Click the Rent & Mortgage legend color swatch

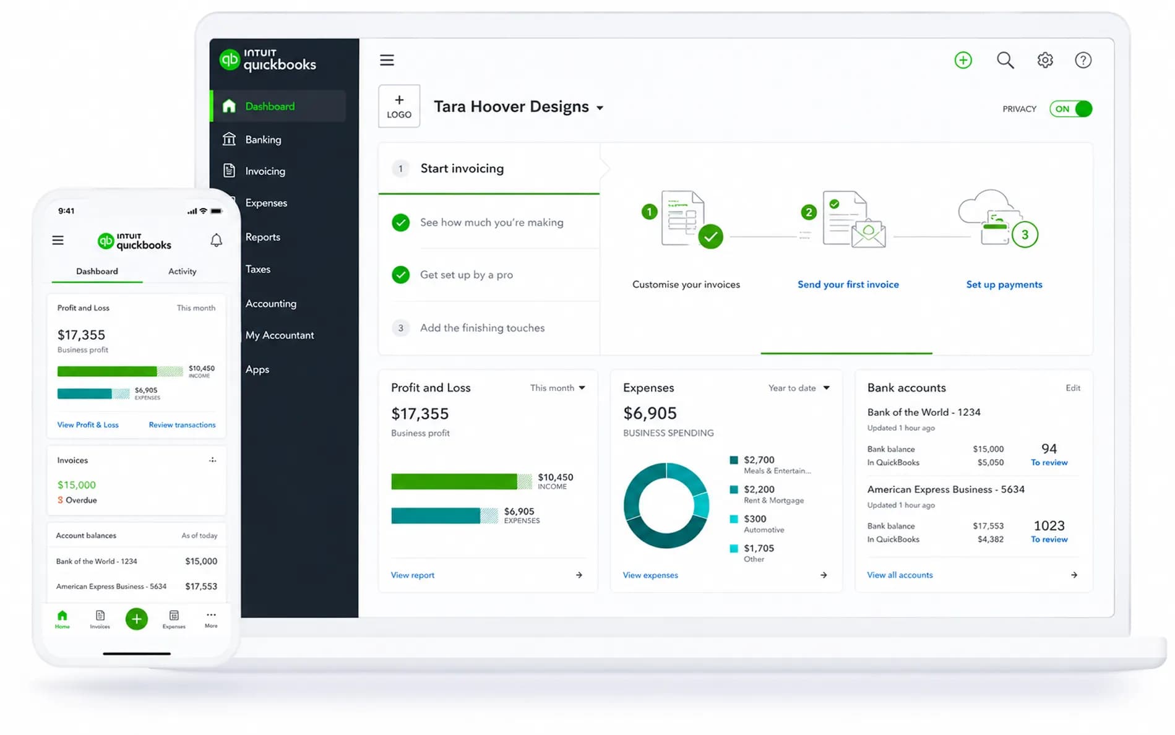tap(734, 489)
